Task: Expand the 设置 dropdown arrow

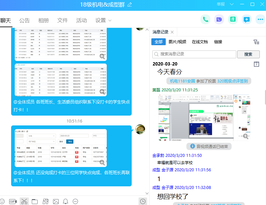Action: pos(110,21)
